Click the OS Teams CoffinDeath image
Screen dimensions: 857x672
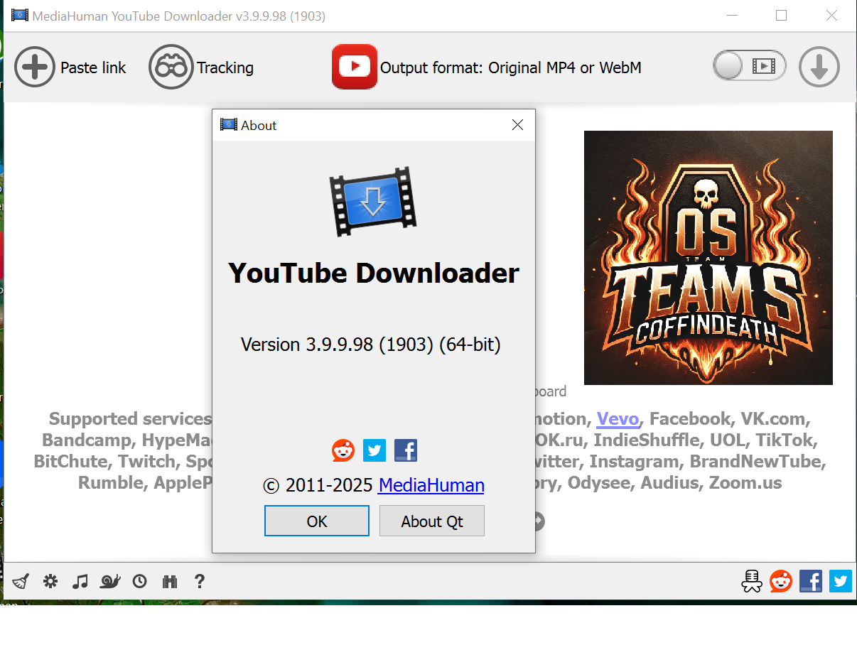[708, 257]
